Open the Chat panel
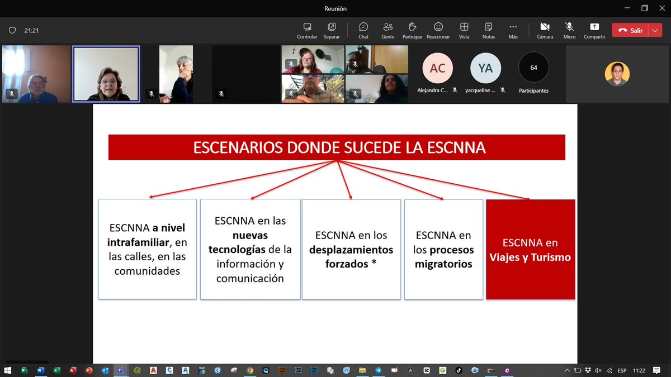 tap(363, 30)
